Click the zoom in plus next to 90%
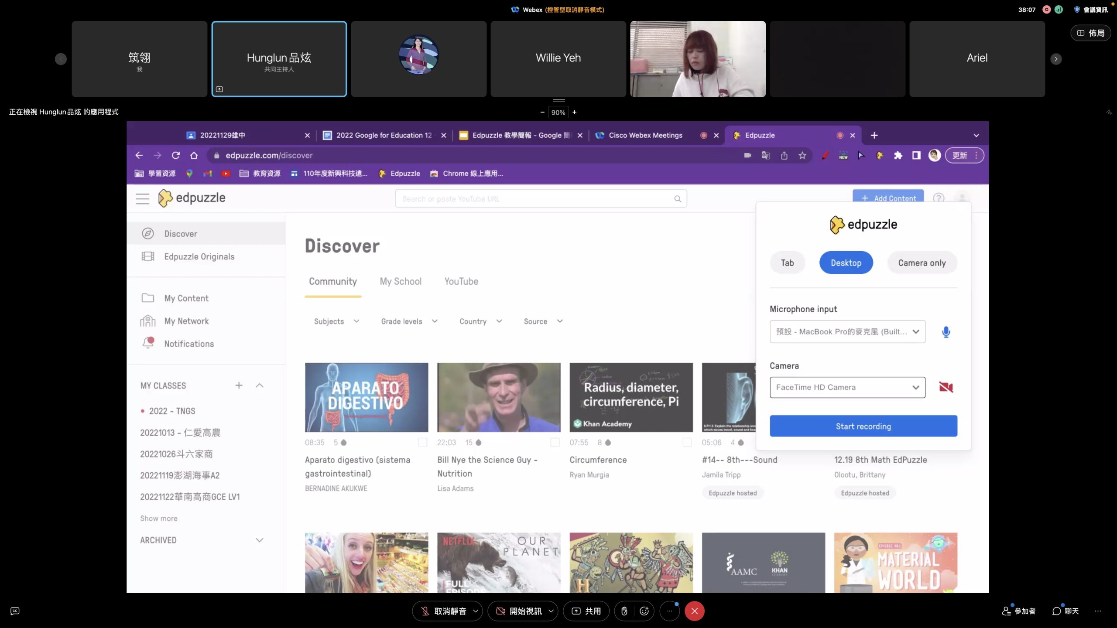 574,112
